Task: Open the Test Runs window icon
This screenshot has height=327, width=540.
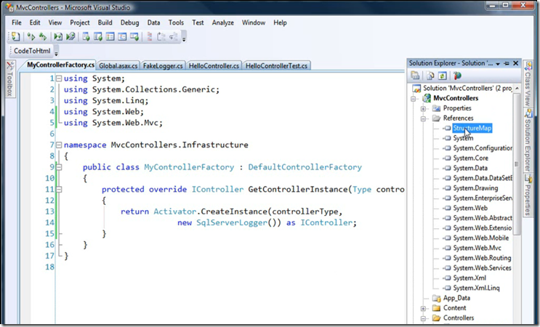Action: pyautogui.click(x=134, y=36)
